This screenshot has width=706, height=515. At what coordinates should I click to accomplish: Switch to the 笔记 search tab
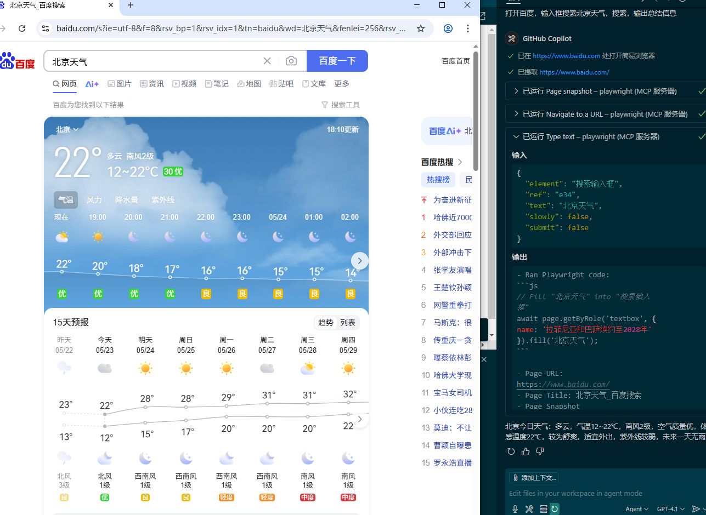217,84
